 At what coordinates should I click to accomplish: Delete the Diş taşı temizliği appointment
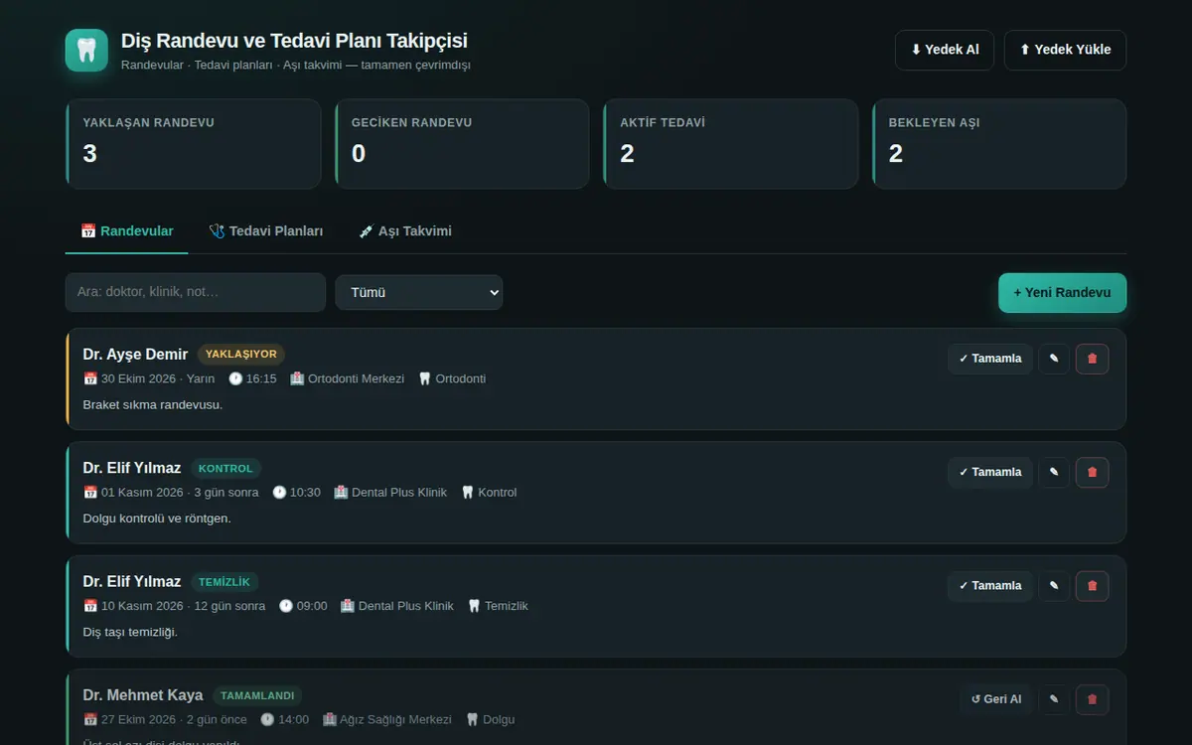pos(1093,586)
